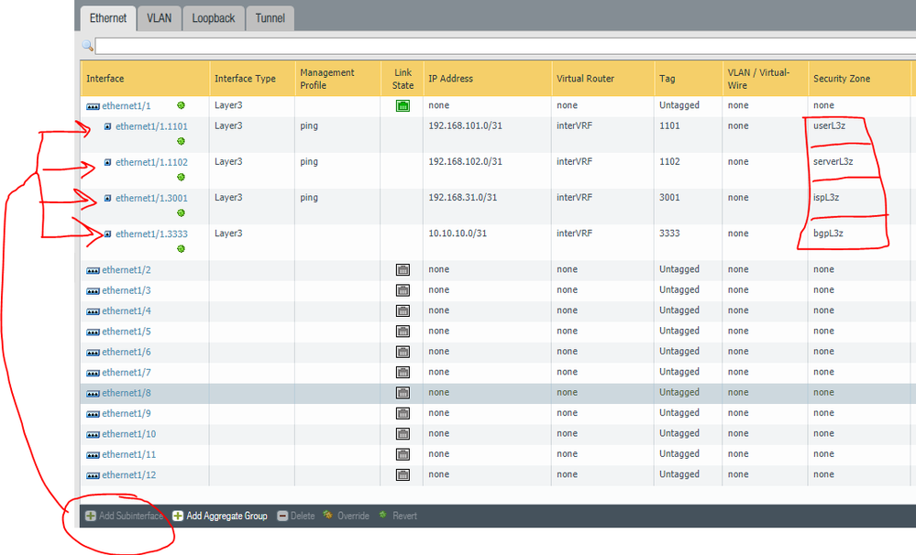Click Add Aggregate Group button

220,517
